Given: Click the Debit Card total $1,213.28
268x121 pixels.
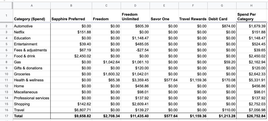Looking at the screenshot, I should [222, 116].
